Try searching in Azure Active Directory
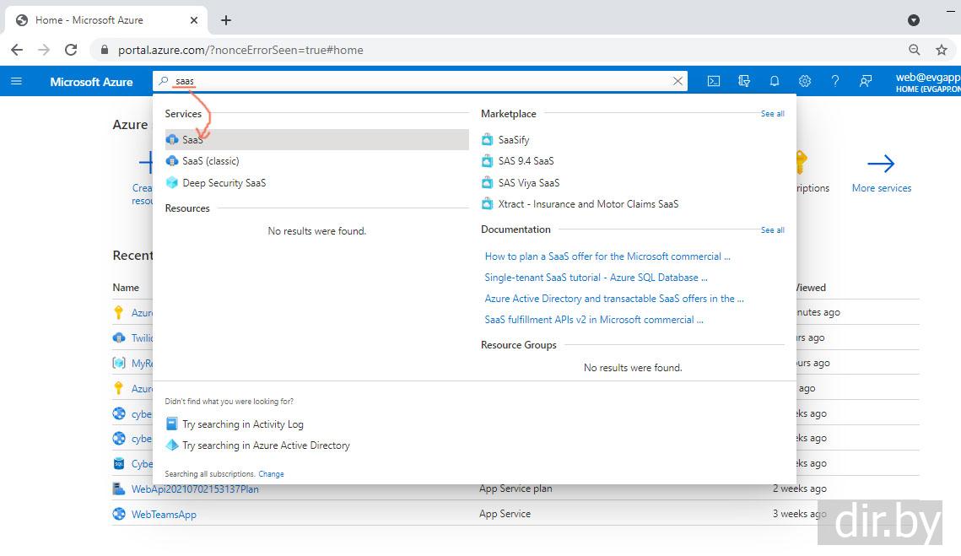This screenshot has height=556, width=961. [266, 445]
